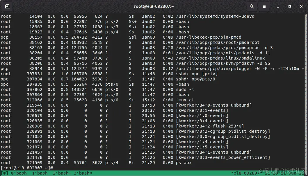The height and width of the screenshot is (176, 308).
Task: Click [kworker/0:1-events] entry
Action: tap(202, 110)
